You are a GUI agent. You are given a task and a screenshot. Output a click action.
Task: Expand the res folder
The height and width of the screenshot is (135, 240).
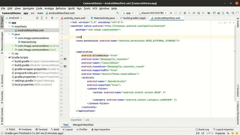tap(9, 53)
